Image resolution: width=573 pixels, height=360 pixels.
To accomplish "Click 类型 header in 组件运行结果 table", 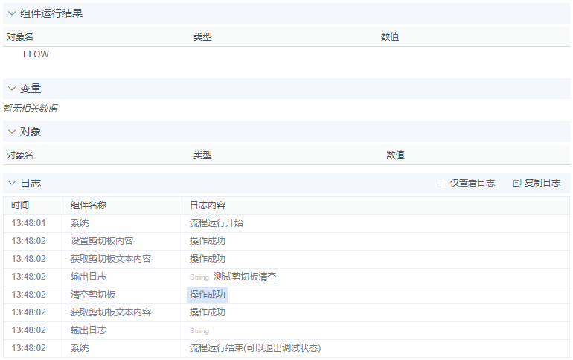I will pos(202,36).
